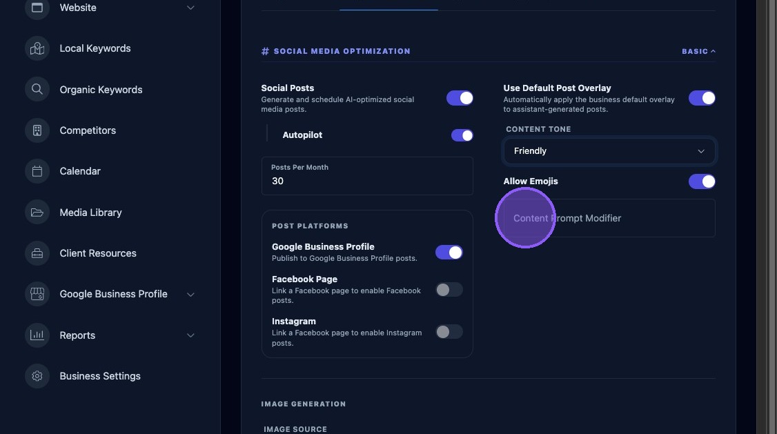The height and width of the screenshot is (434, 777).
Task: Open the Calendar section
Action: (x=80, y=171)
